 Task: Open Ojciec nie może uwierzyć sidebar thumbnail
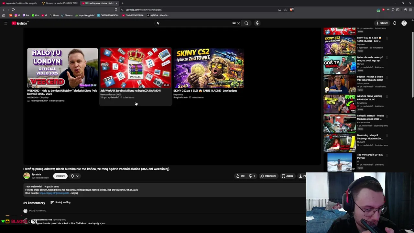[340, 64]
